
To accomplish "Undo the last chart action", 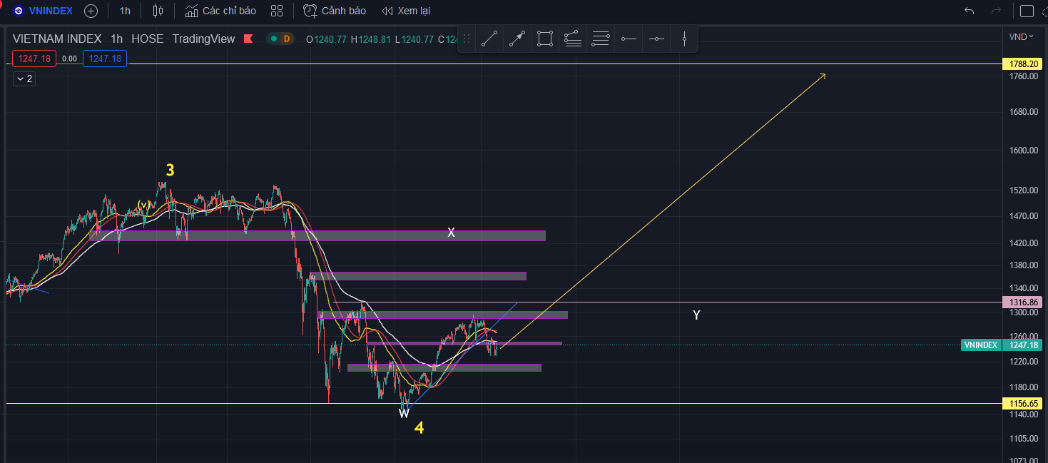I will (969, 11).
